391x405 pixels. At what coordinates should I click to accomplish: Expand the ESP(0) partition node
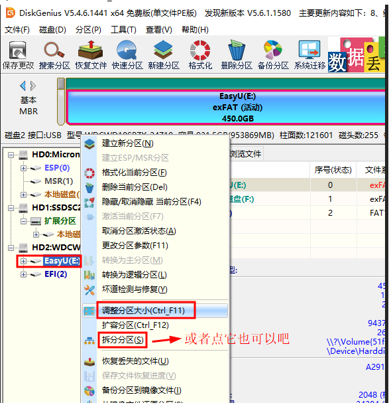pos(23,168)
